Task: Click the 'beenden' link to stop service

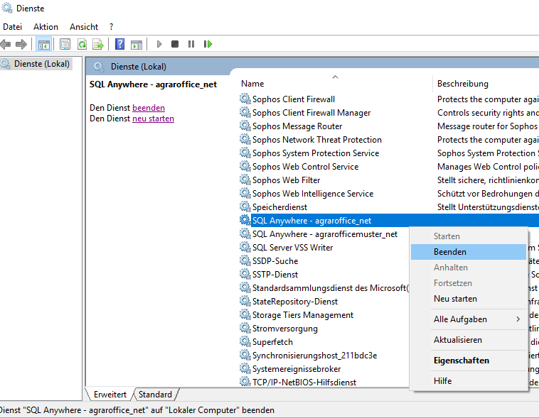Action: click(x=149, y=108)
